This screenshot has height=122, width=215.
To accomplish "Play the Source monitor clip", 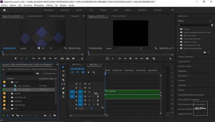I will click(45, 58).
